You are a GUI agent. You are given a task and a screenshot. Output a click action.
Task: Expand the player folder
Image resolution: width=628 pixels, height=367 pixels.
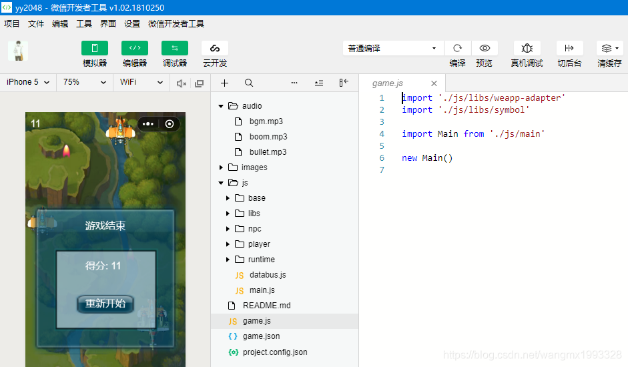228,244
